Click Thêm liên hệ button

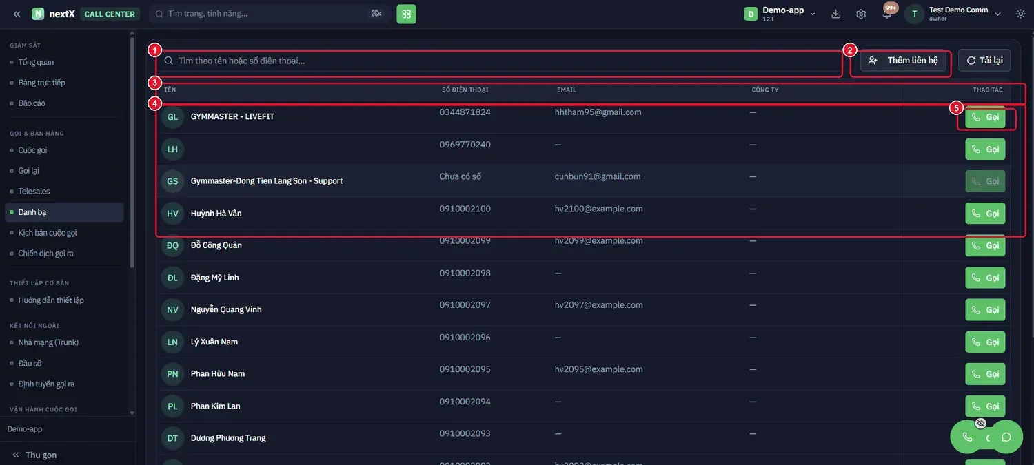[903, 61]
